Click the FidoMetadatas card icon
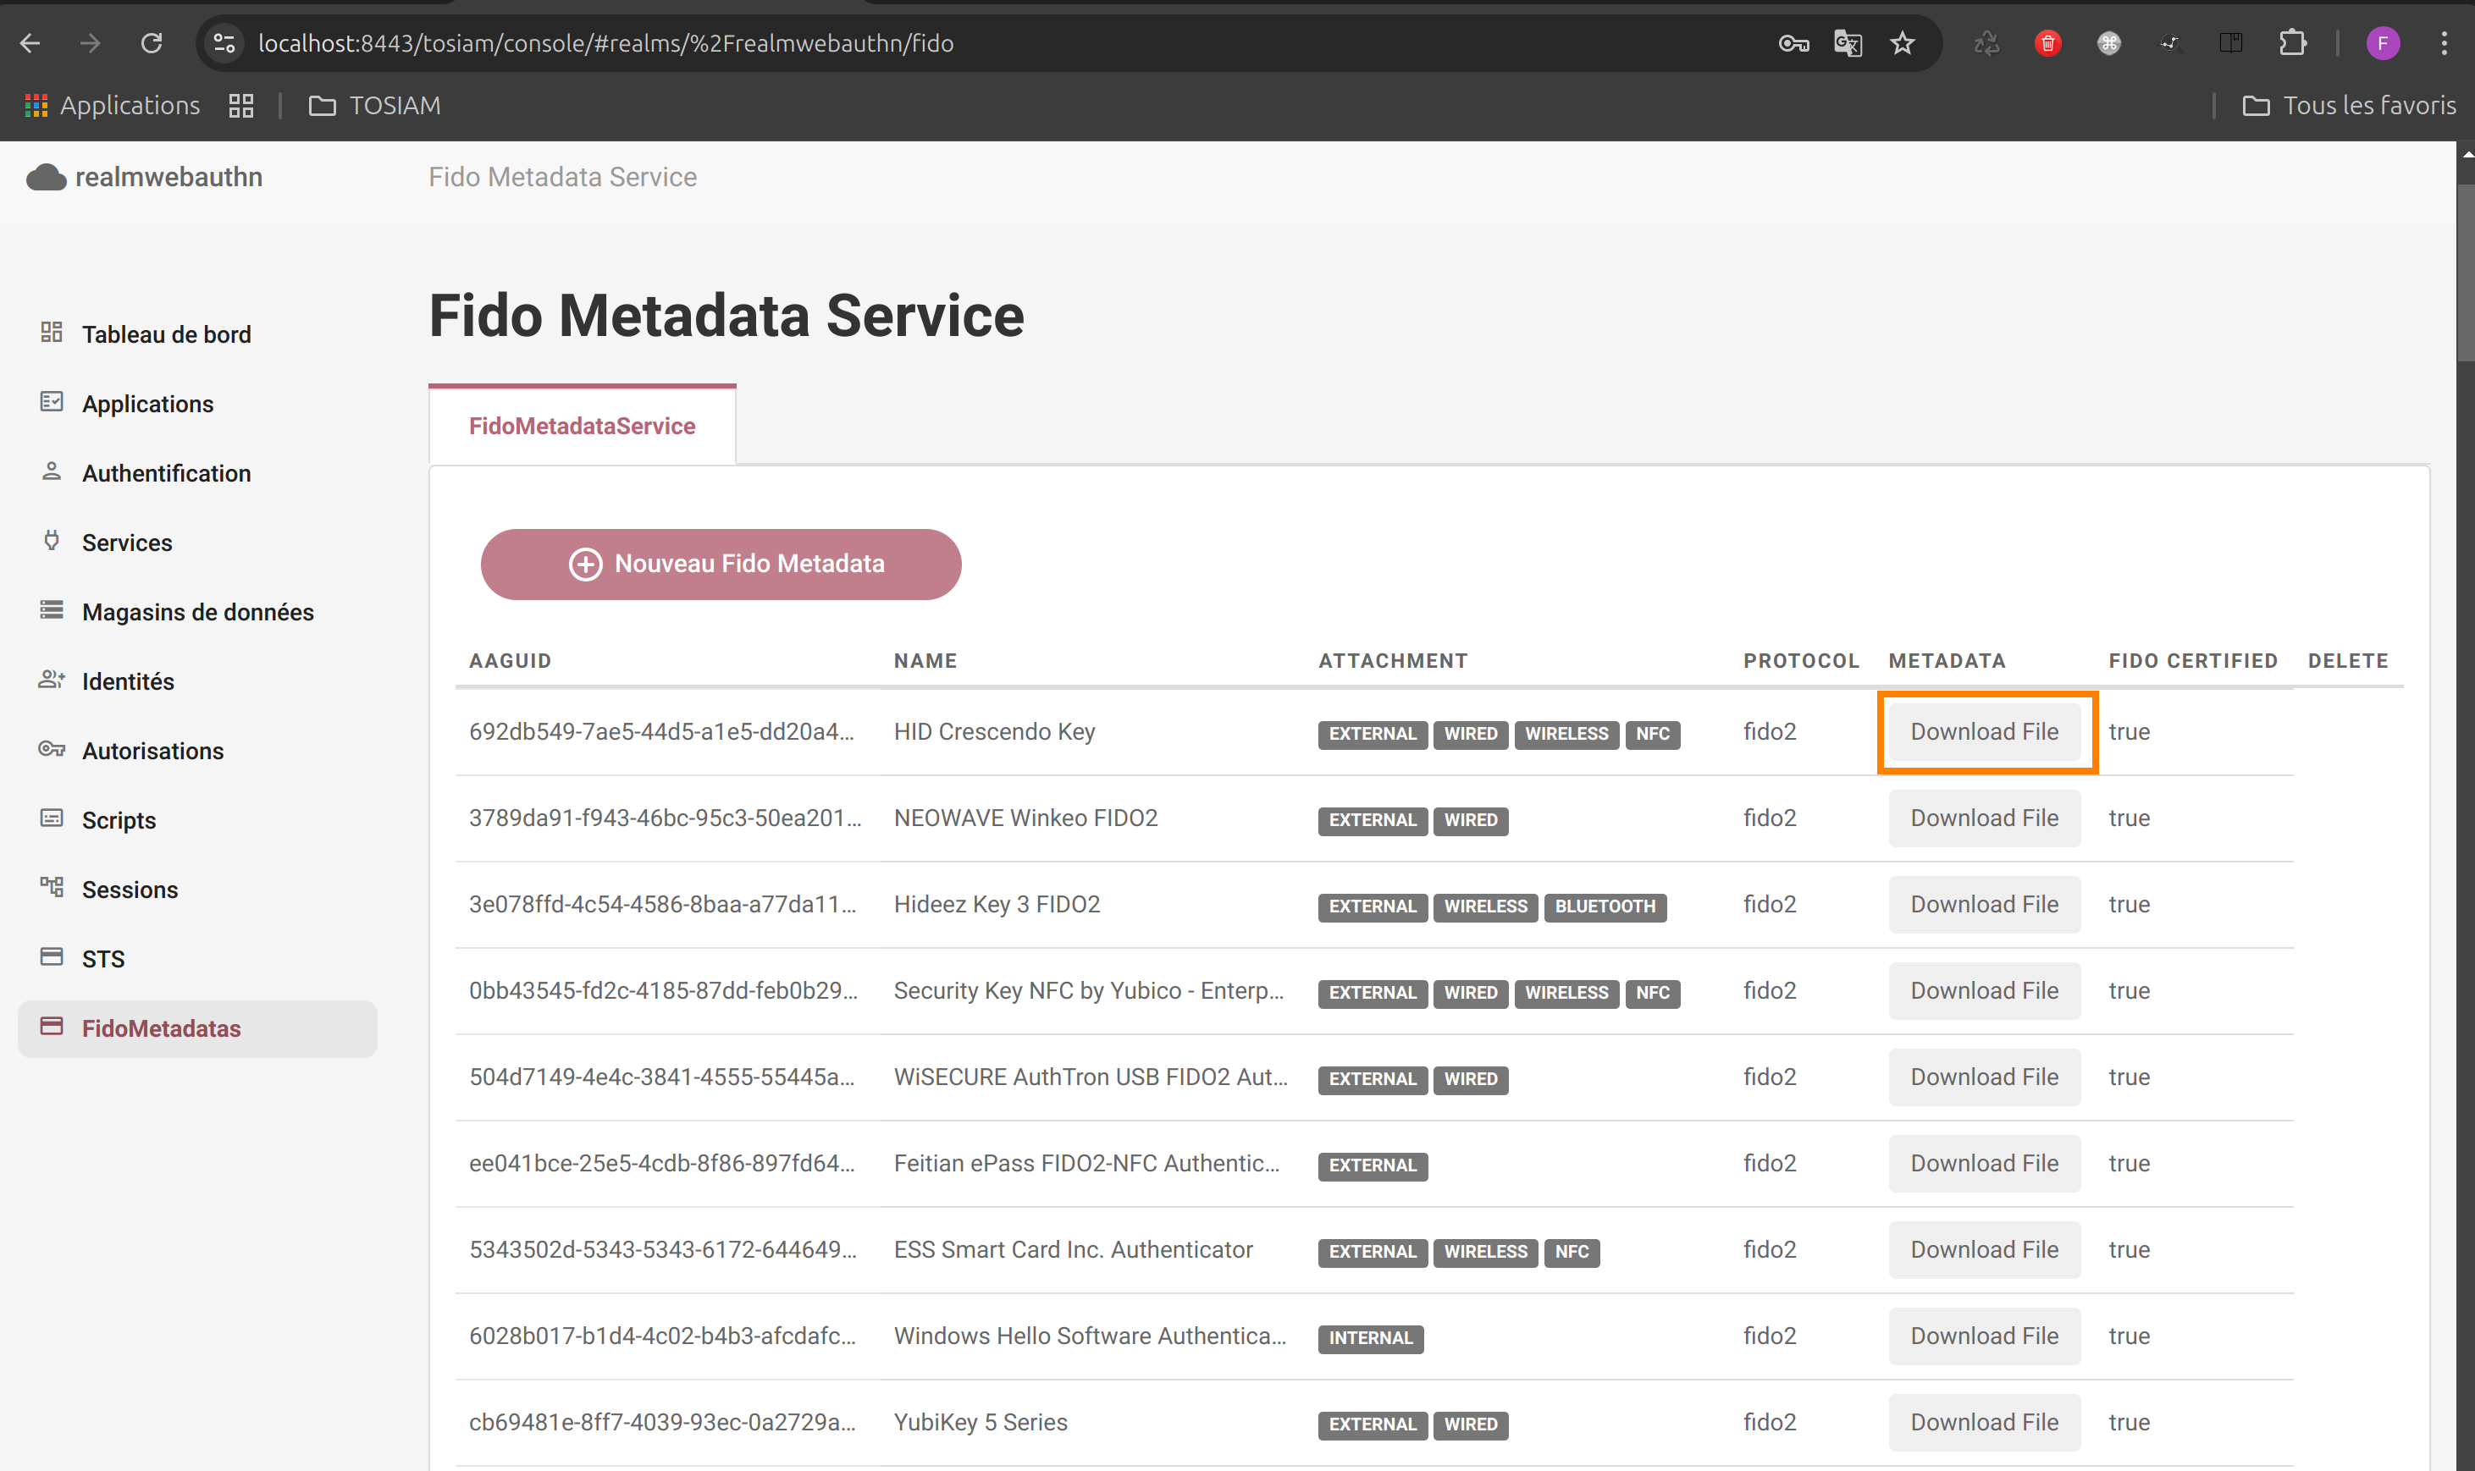Image resolution: width=2475 pixels, height=1471 pixels. click(x=52, y=1026)
